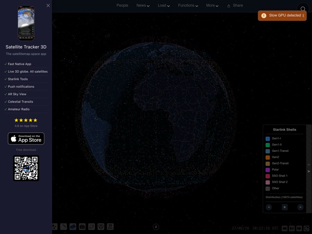Go to previous Starlink panel page
The width and height of the screenshot is (312, 234).
[x=269, y=207]
